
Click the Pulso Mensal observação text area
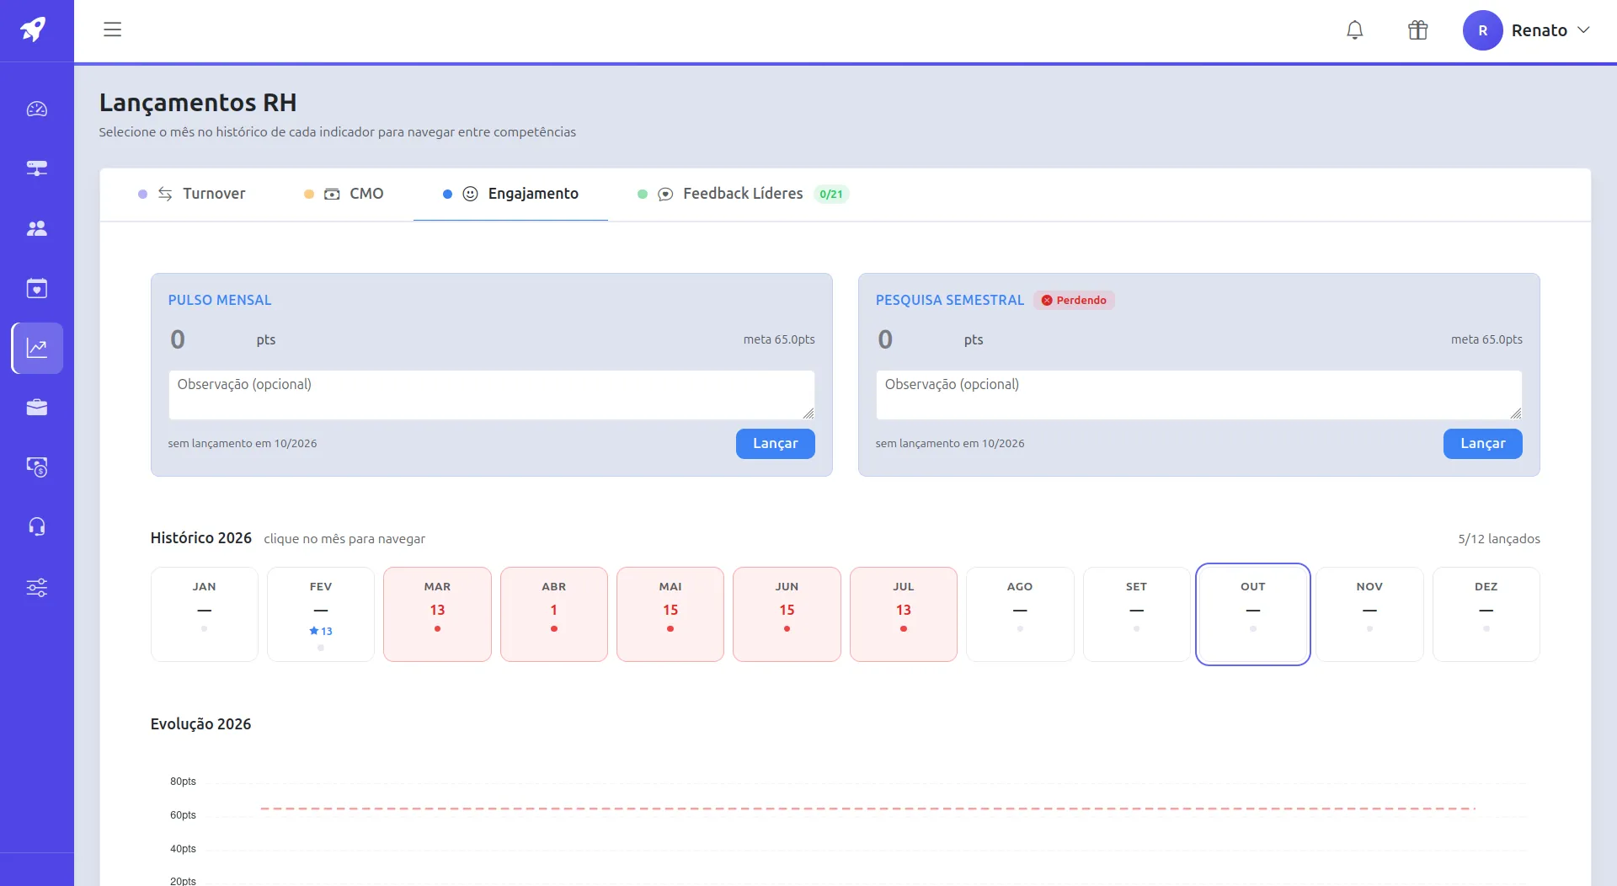point(492,395)
